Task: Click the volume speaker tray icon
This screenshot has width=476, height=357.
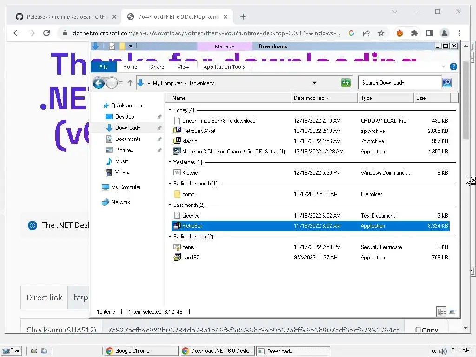Action: click(x=443, y=351)
